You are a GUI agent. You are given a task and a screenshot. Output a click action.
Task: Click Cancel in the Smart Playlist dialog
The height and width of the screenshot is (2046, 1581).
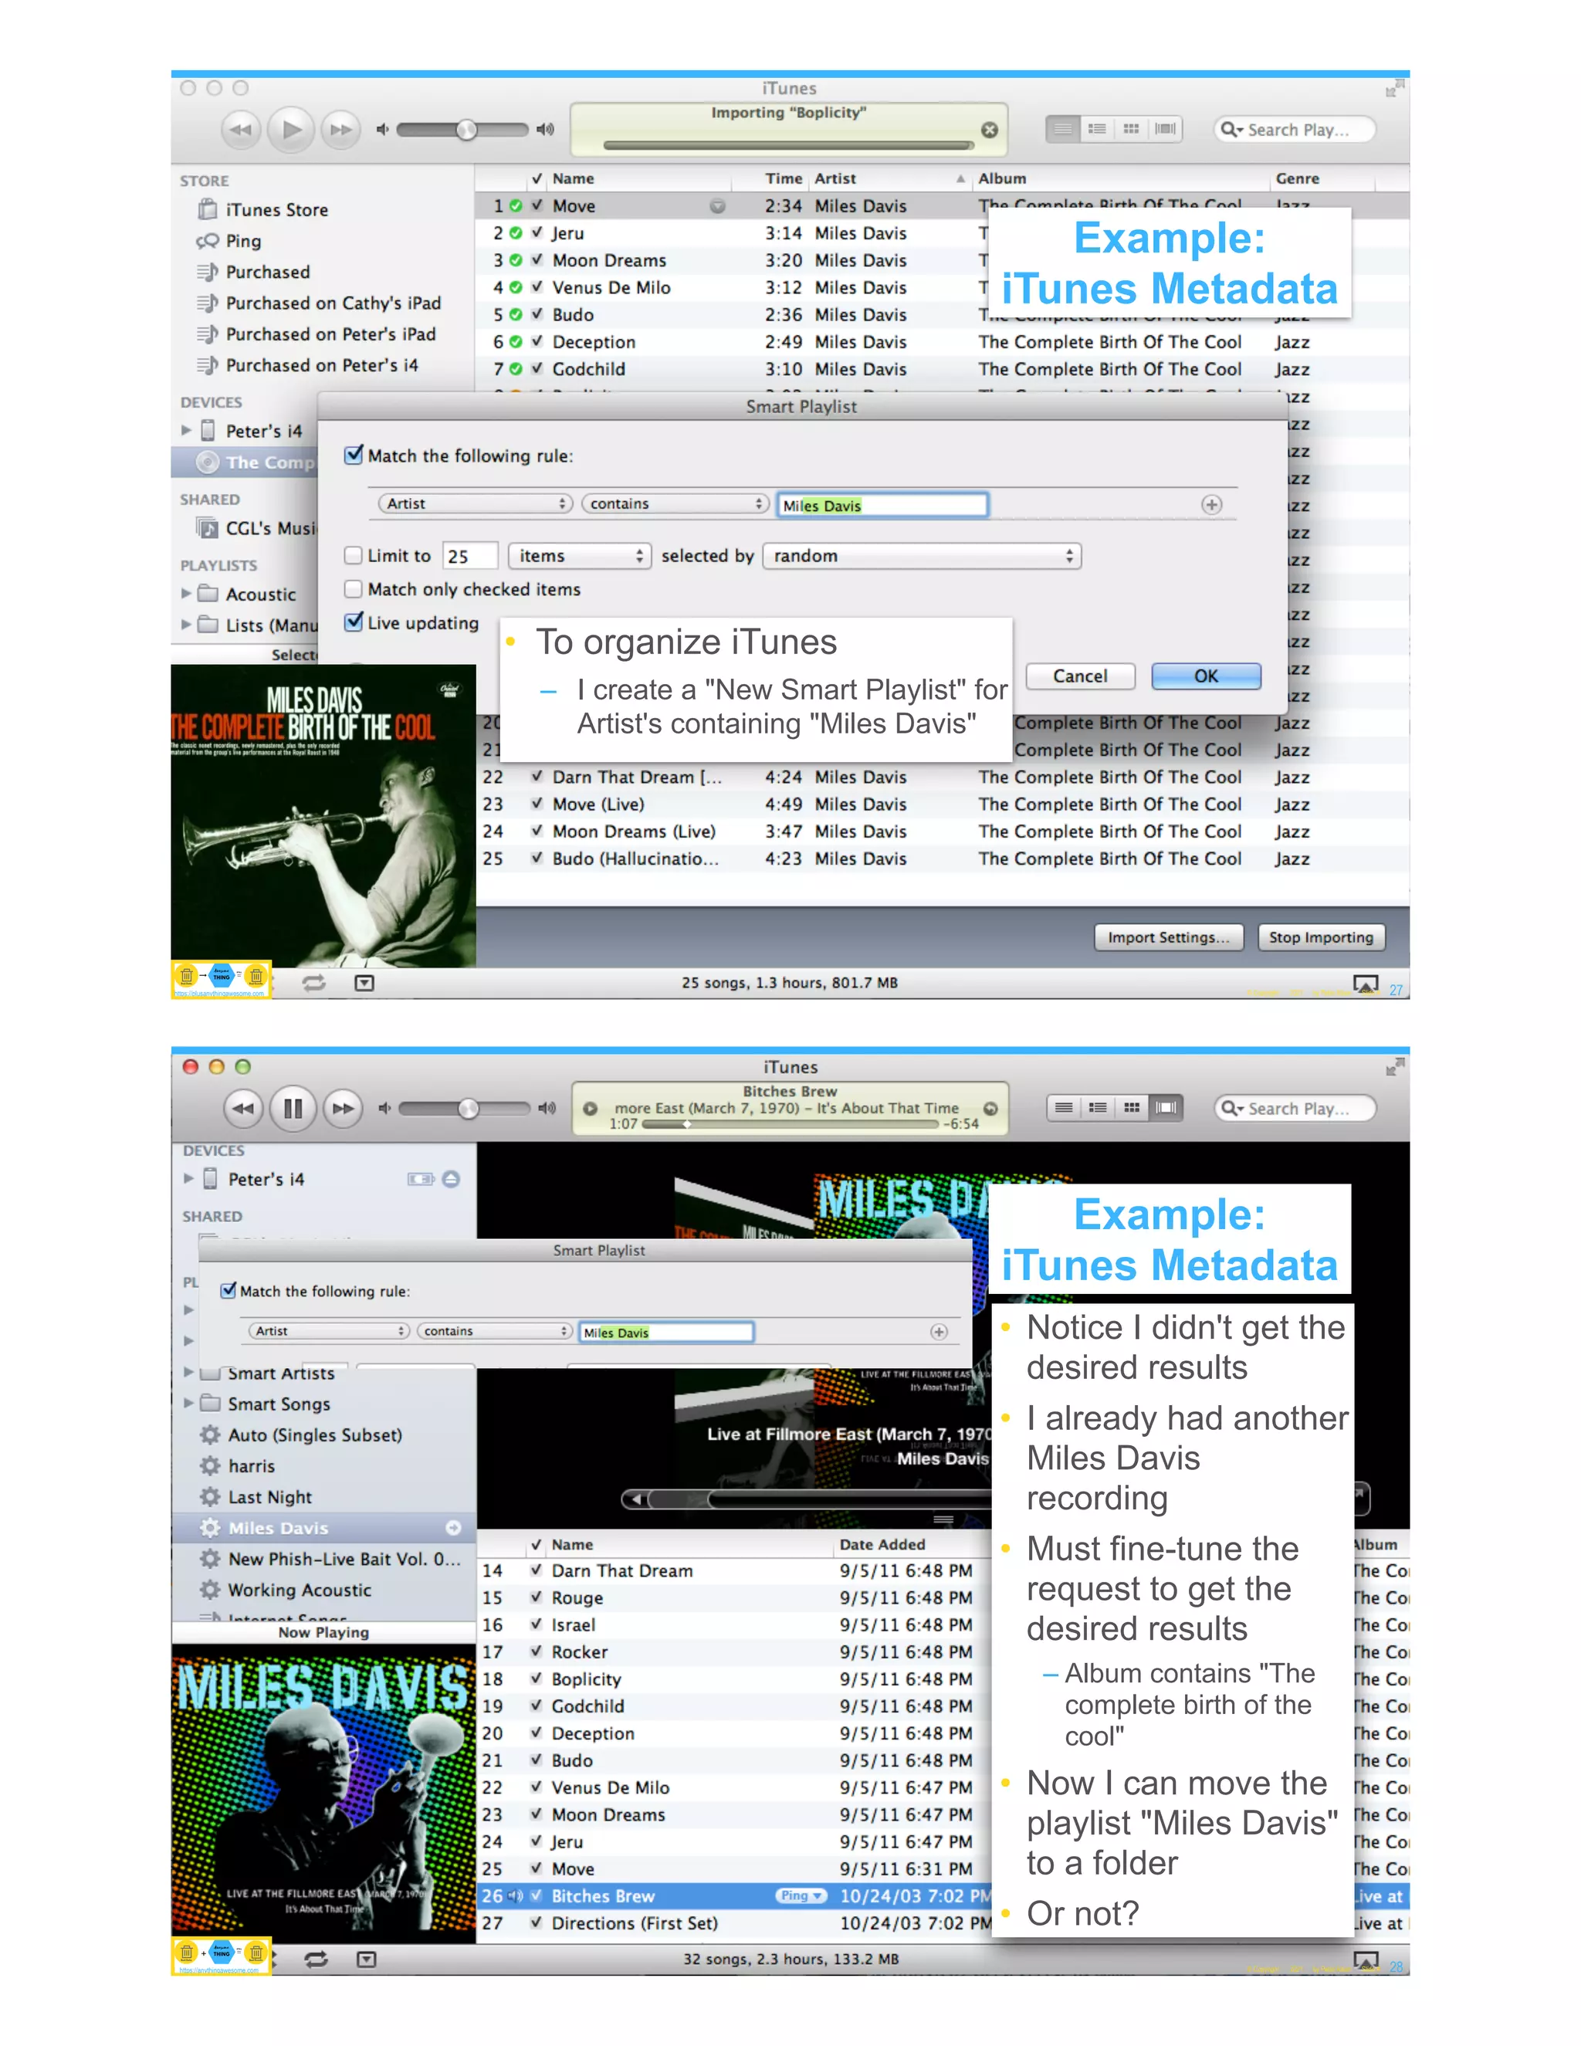coord(1080,676)
